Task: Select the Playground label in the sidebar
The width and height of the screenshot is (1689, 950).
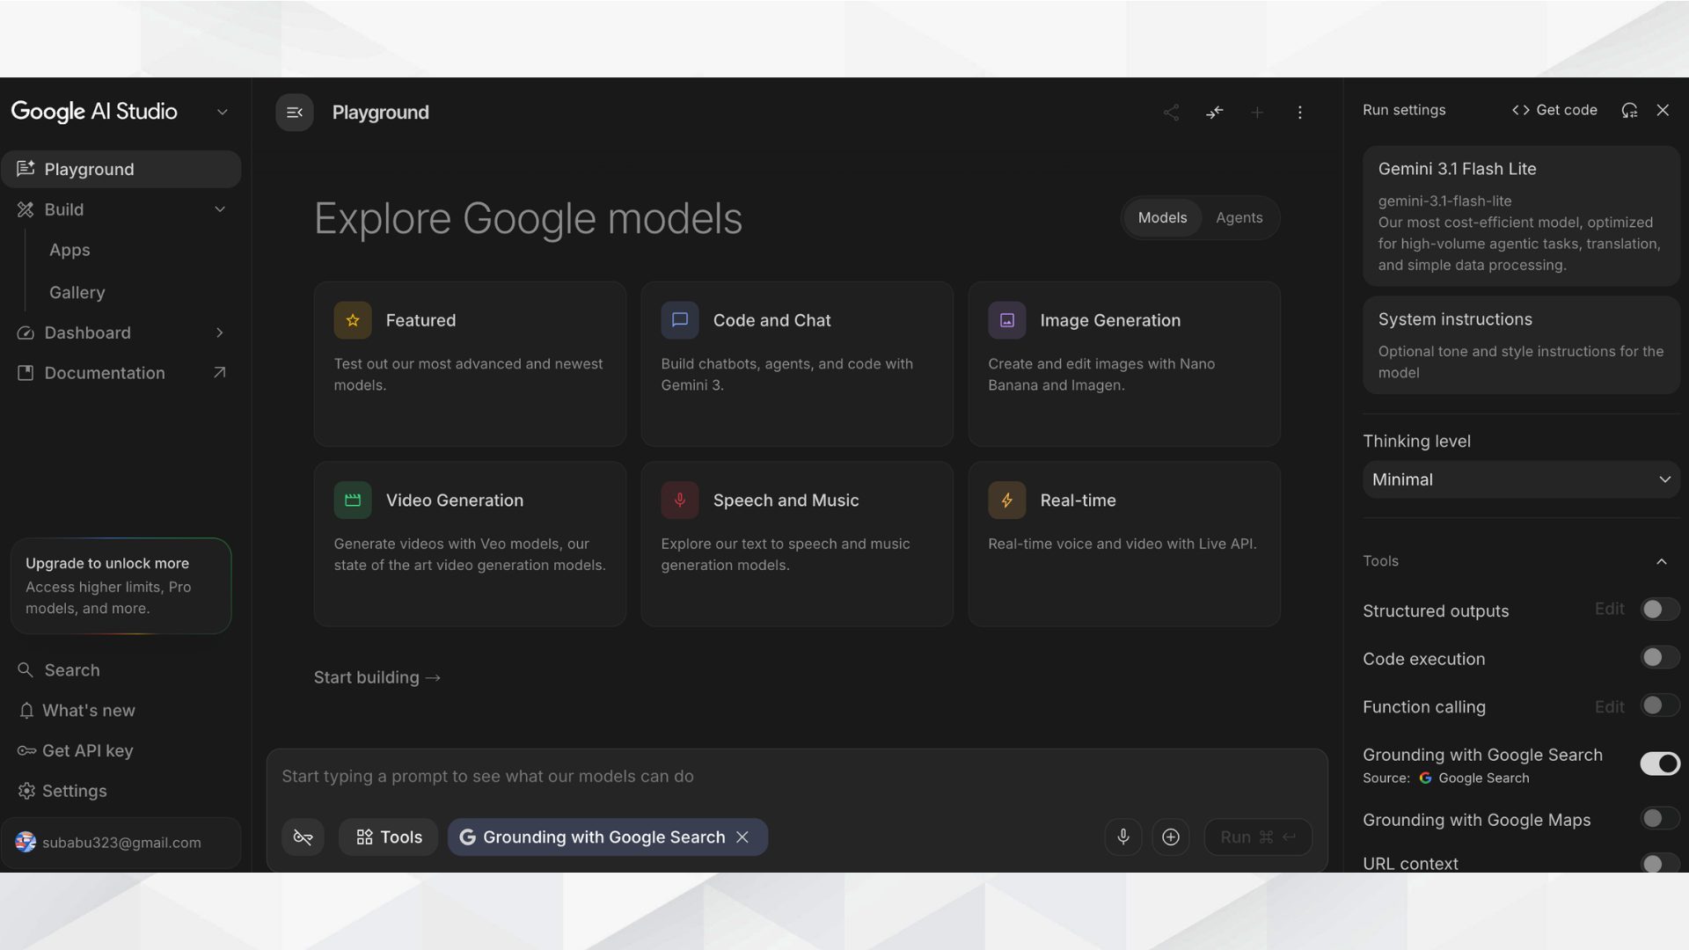Action: [x=89, y=169]
